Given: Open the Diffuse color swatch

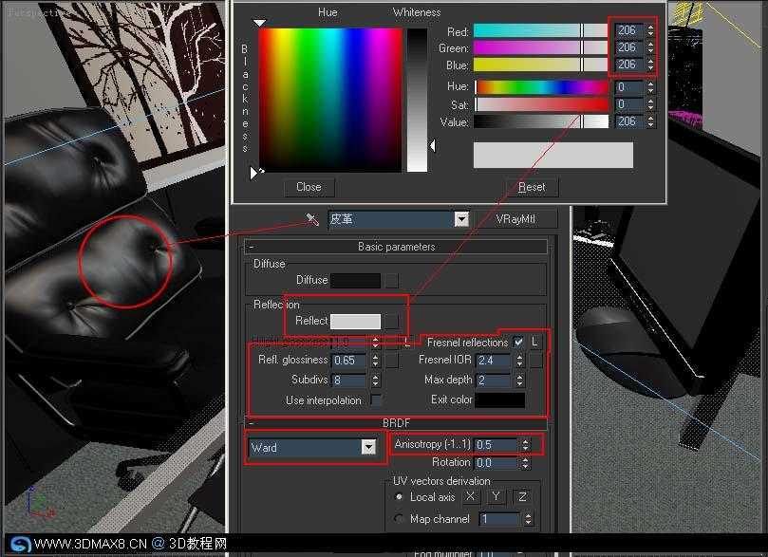Looking at the screenshot, I should pos(356,281).
